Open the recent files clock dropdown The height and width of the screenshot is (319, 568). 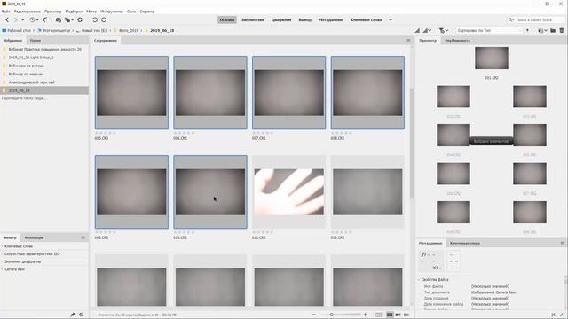tap(34, 19)
